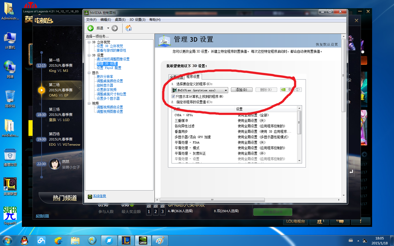Open QQ penguin from the taskbar
394x246 pixels.
point(25,241)
